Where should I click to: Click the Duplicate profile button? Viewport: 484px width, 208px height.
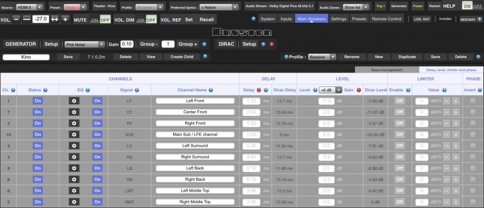click(407, 57)
